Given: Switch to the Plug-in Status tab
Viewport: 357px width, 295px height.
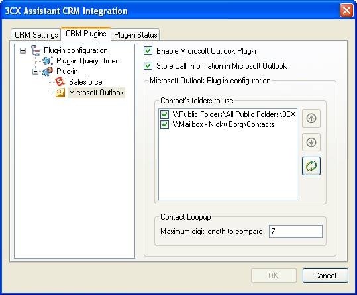Looking at the screenshot, I should pyautogui.click(x=136, y=35).
